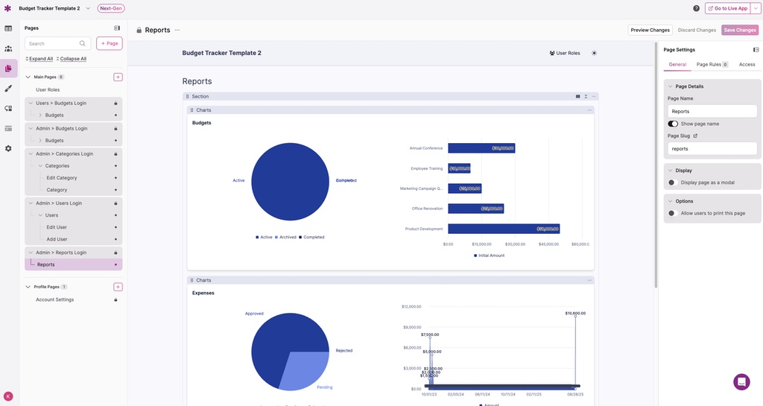
Task: Open the Users section in left sidebar
Action: coord(8,48)
